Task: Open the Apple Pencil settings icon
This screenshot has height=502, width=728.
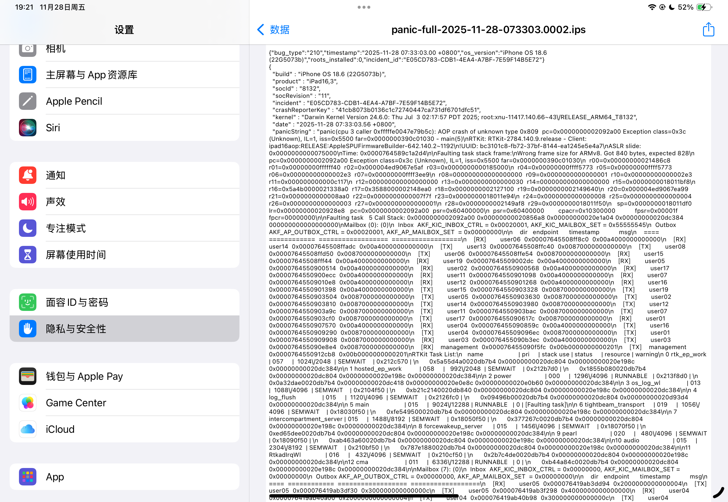Action: point(28,101)
